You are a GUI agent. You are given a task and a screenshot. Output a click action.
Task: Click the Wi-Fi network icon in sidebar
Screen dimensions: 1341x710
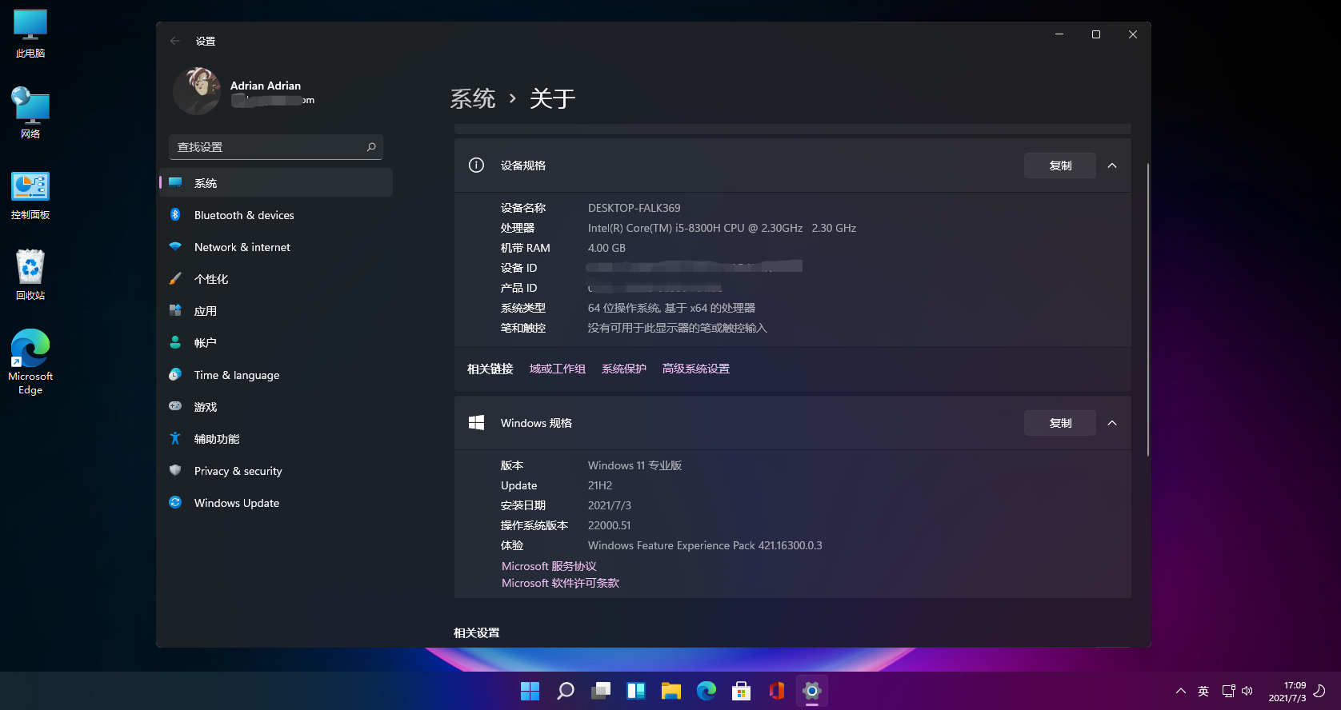175,246
